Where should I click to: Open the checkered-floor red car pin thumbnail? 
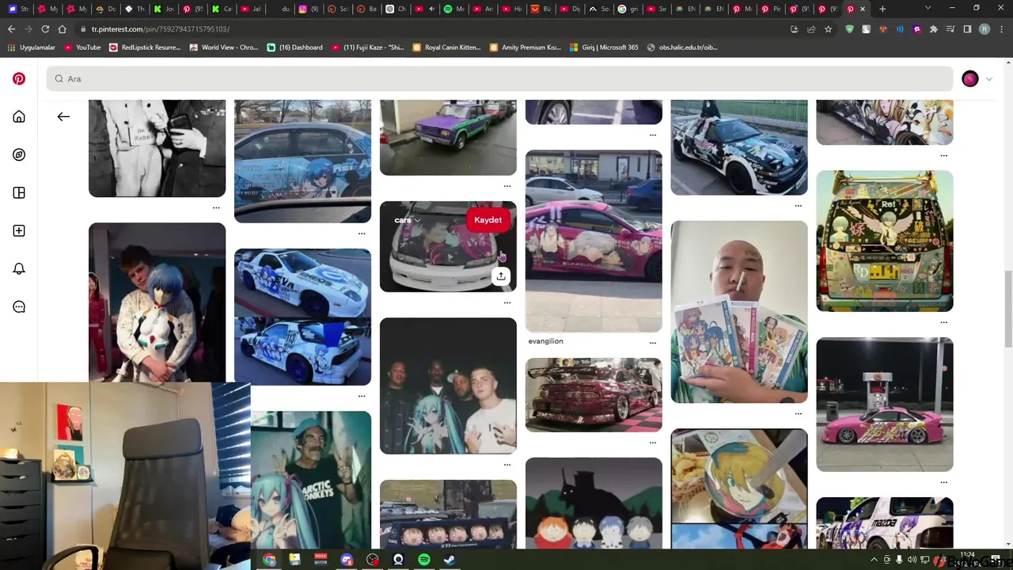[594, 395]
